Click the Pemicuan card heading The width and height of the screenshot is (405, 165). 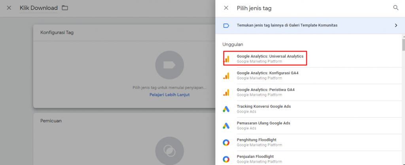51,121
